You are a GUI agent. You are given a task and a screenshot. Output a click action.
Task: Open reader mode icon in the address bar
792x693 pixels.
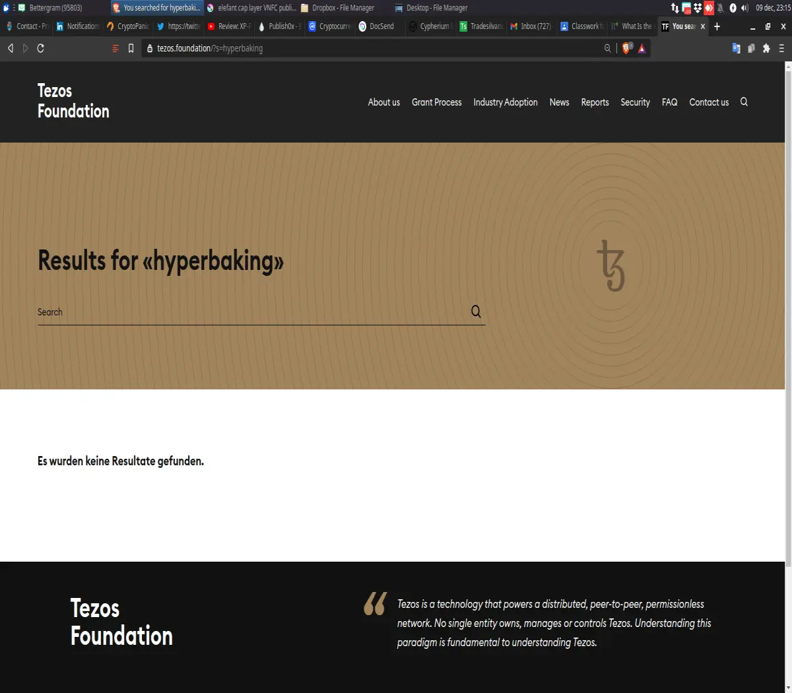point(115,48)
